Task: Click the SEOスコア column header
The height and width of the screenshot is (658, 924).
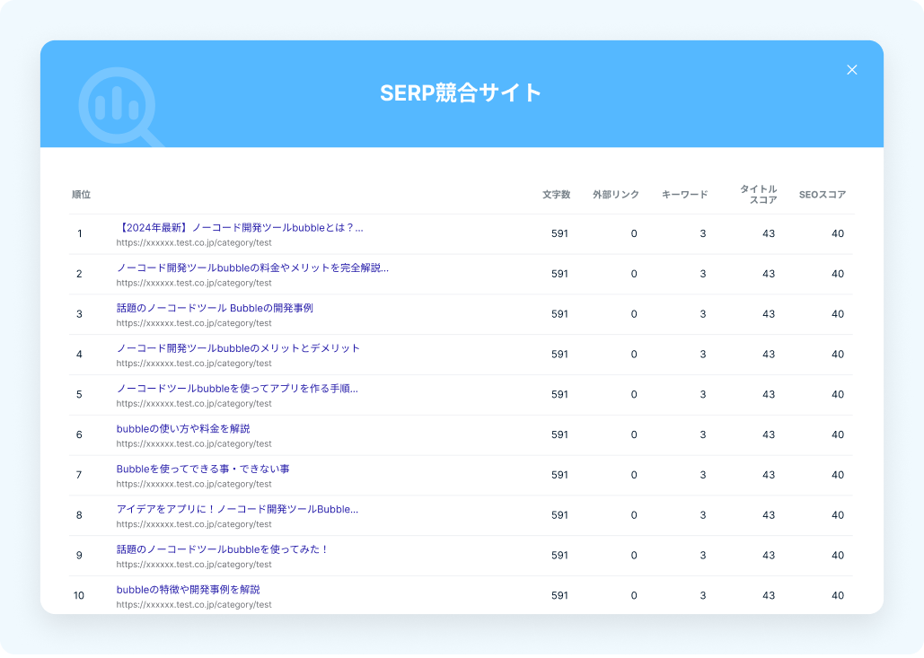Action: [823, 195]
